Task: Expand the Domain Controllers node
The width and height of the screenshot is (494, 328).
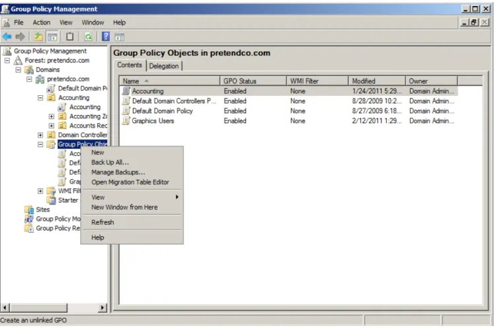Action: click(40, 135)
